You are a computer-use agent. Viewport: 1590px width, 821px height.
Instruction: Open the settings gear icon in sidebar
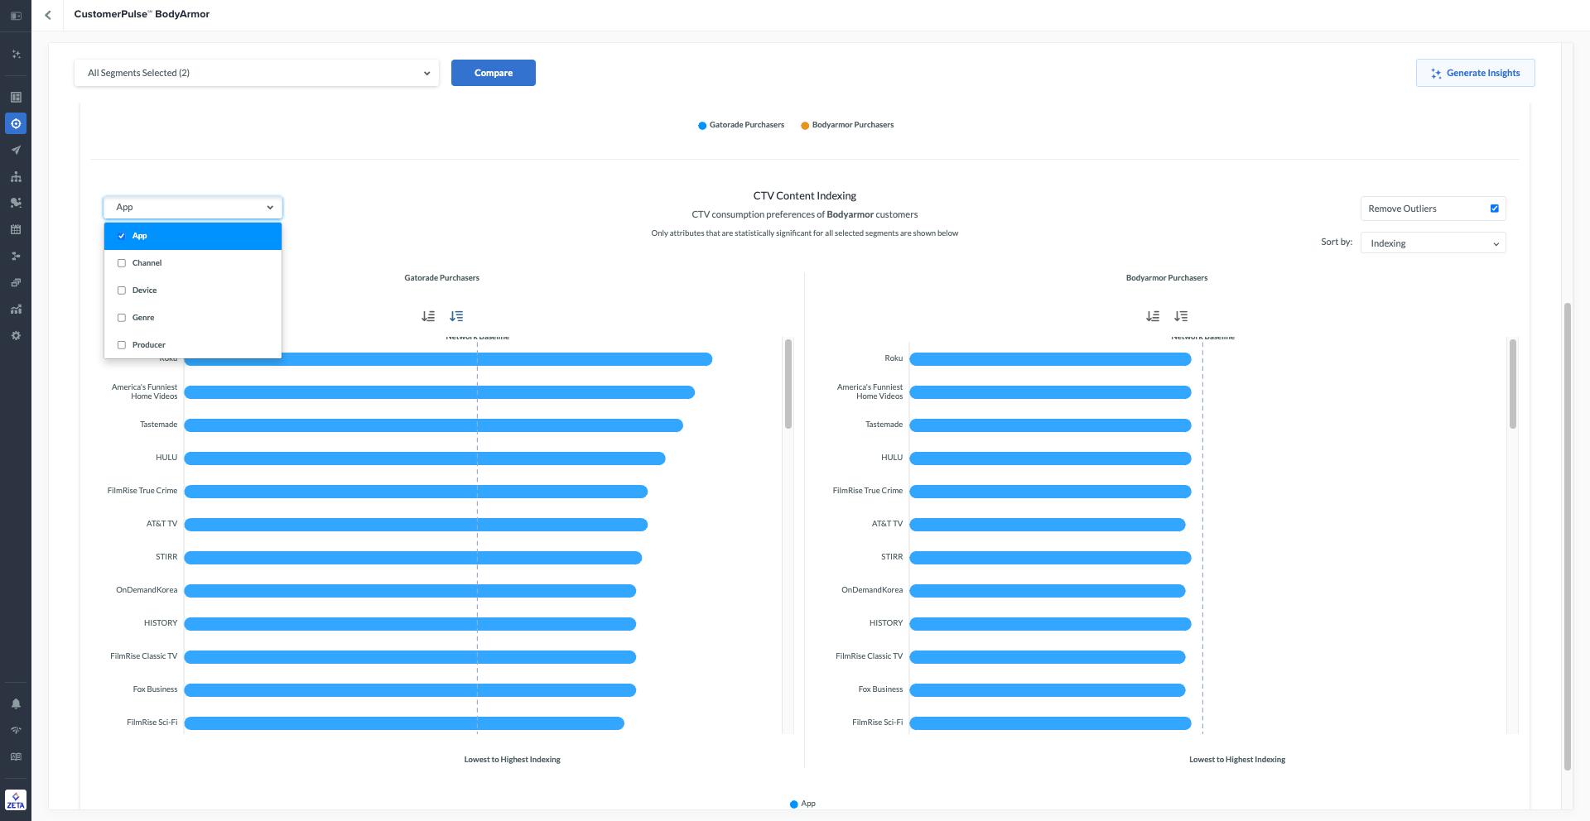click(x=16, y=335)
